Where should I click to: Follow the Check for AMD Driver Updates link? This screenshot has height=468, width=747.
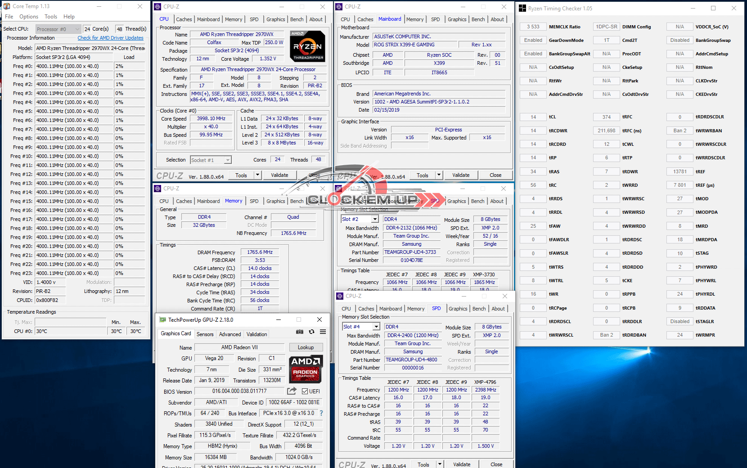(110, 38)
